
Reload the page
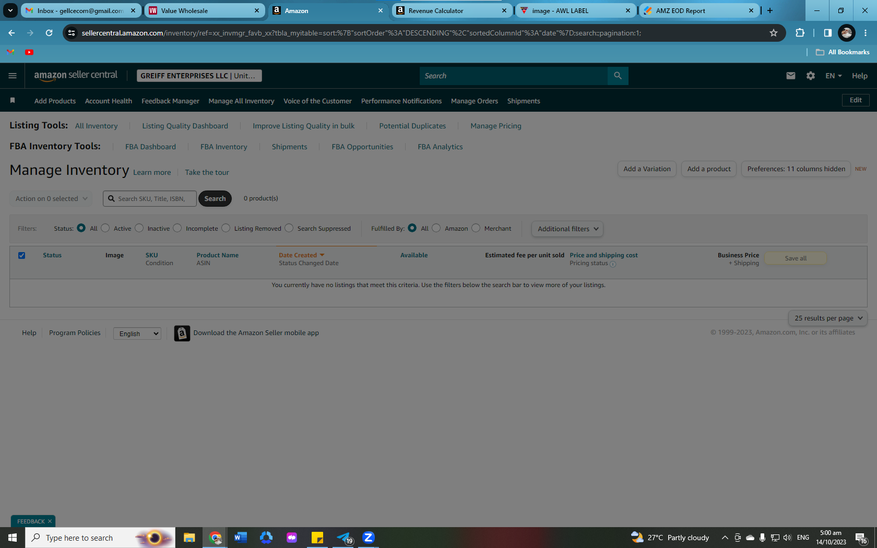pos(49,33)
